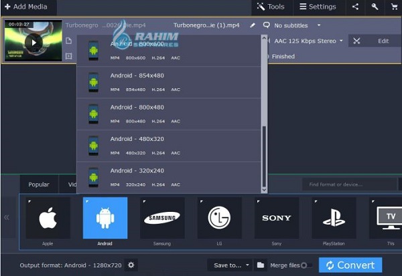Click the Android 480x320 phone icon
The image size is (402, 276).
pyautogui.click(x=93, y=146)
